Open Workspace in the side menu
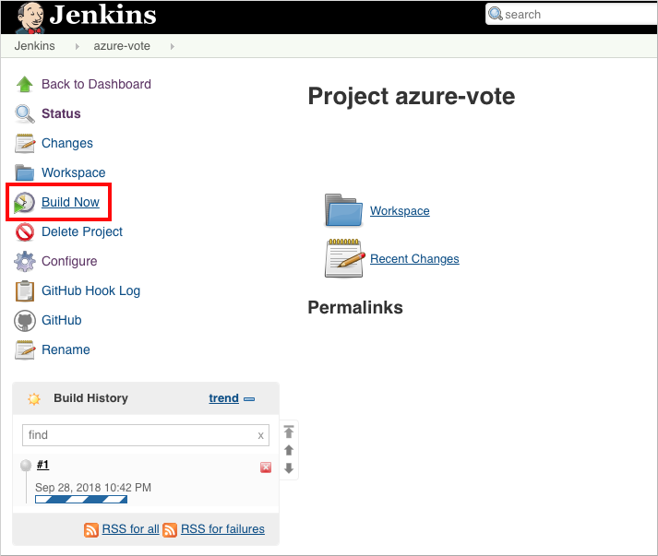The height and width of the screenshot is (556, 658). coord(74,172)
